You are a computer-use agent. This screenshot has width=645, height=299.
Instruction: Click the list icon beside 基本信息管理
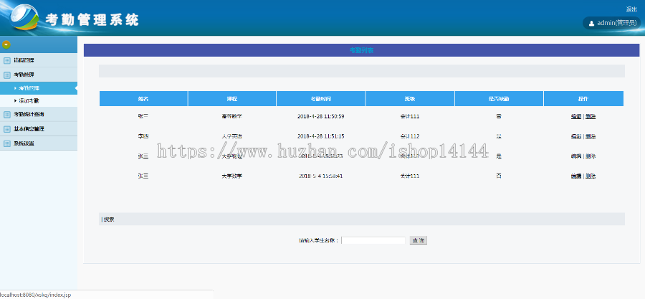click(7, 129)
